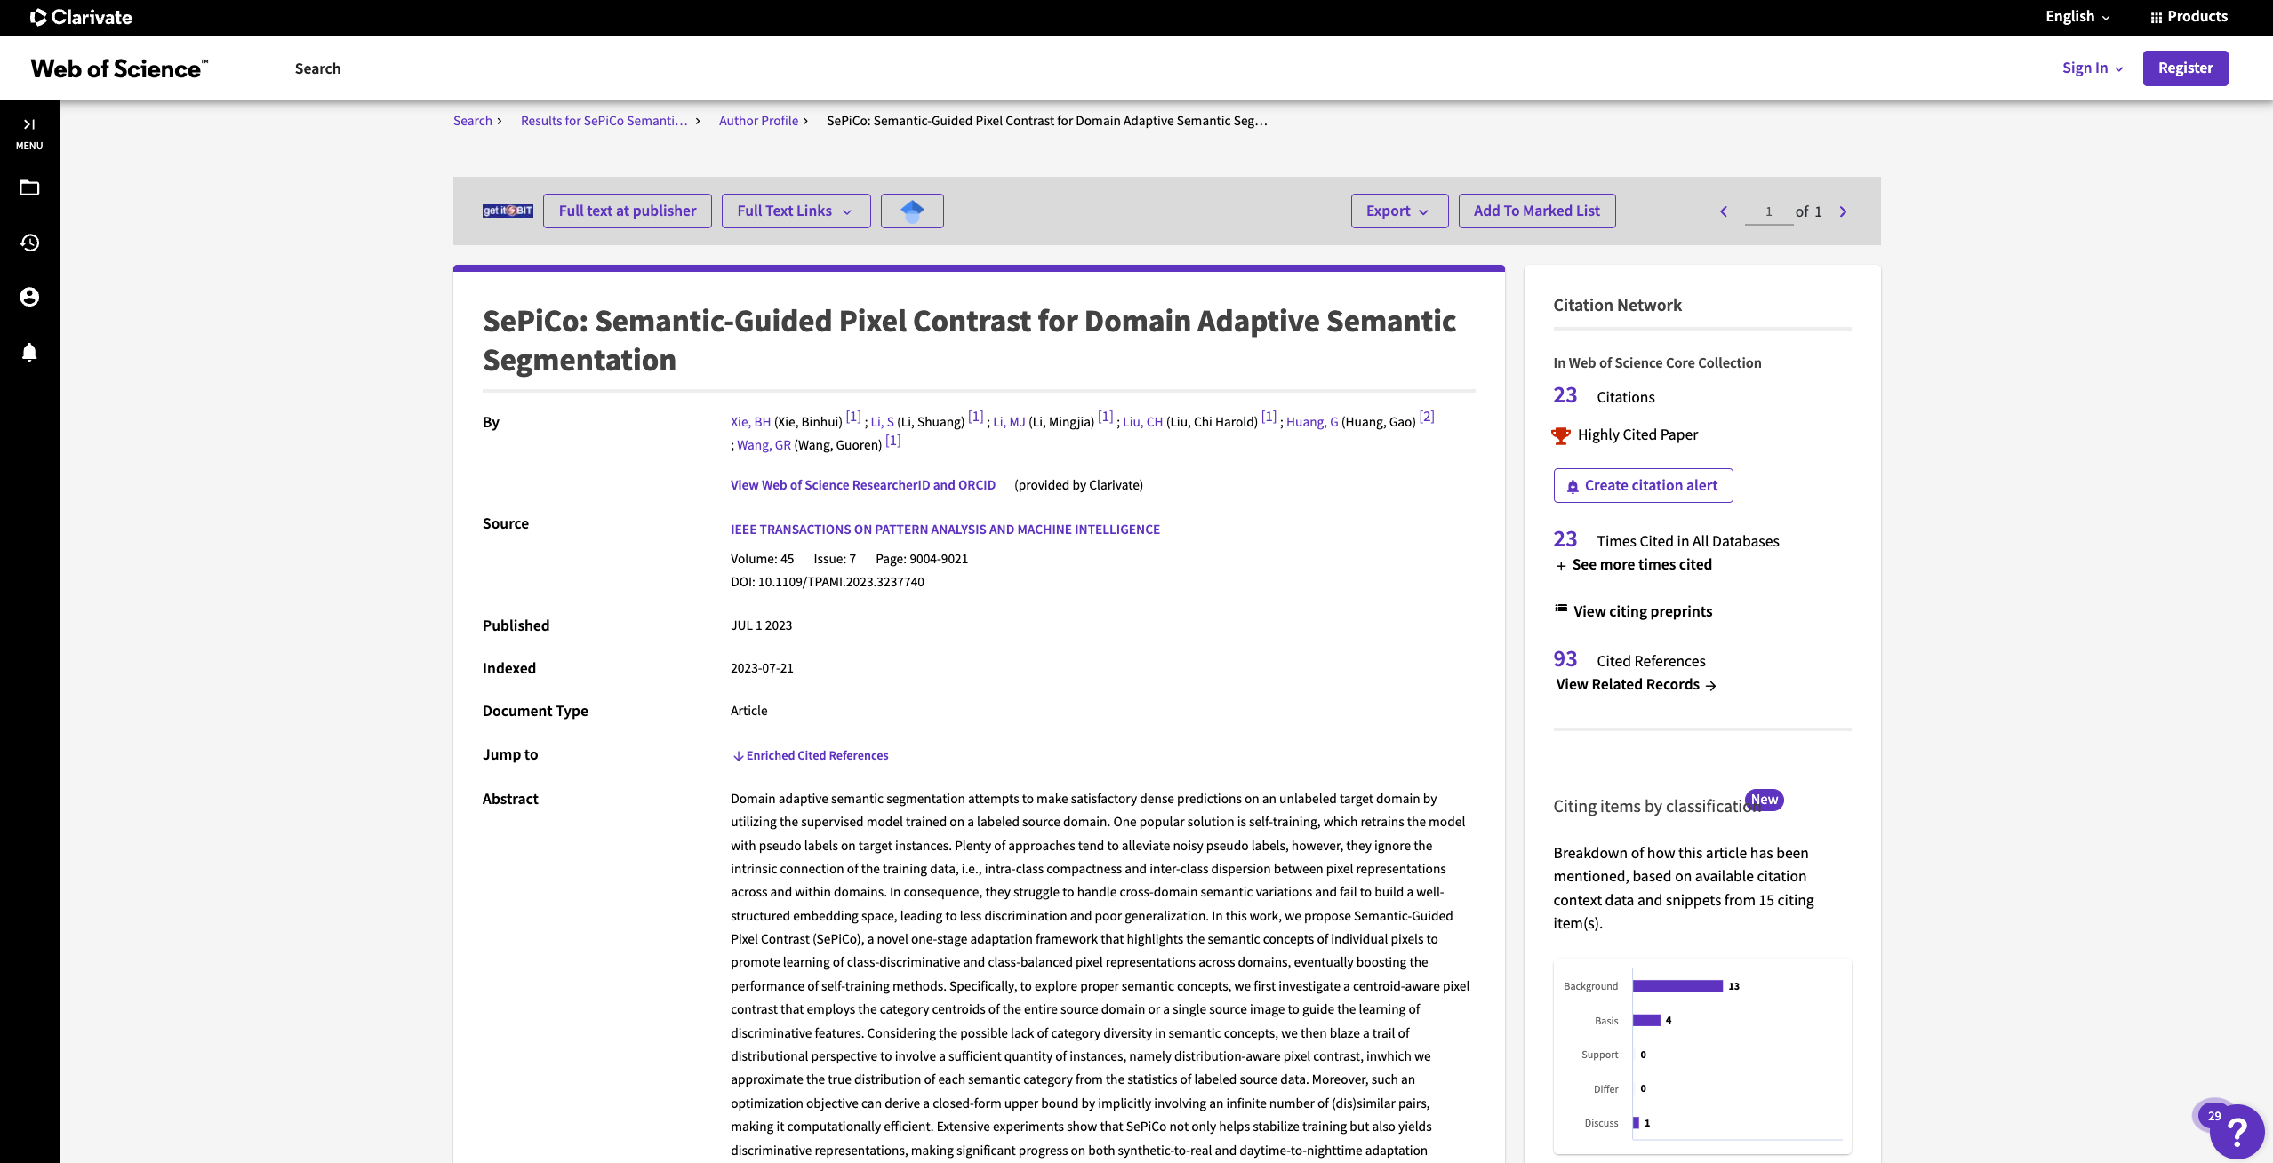Viewport: 2273px width, 1163px height.
Task: Expand See more times cited
Action: click(x=1633, y=565)
